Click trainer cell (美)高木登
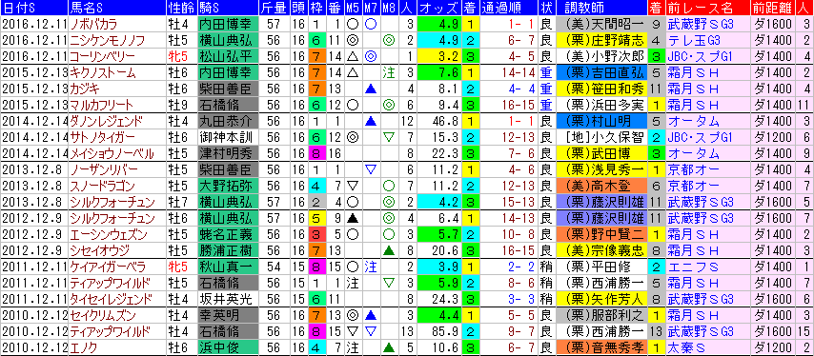The width and height of the screenshot is (814, 356). click(600, 186)
